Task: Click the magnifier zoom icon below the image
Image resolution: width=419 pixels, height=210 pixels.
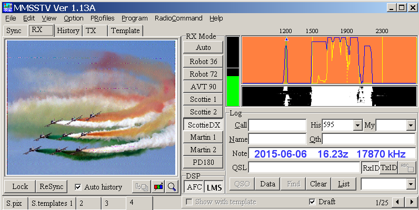Action: (172, 187)
